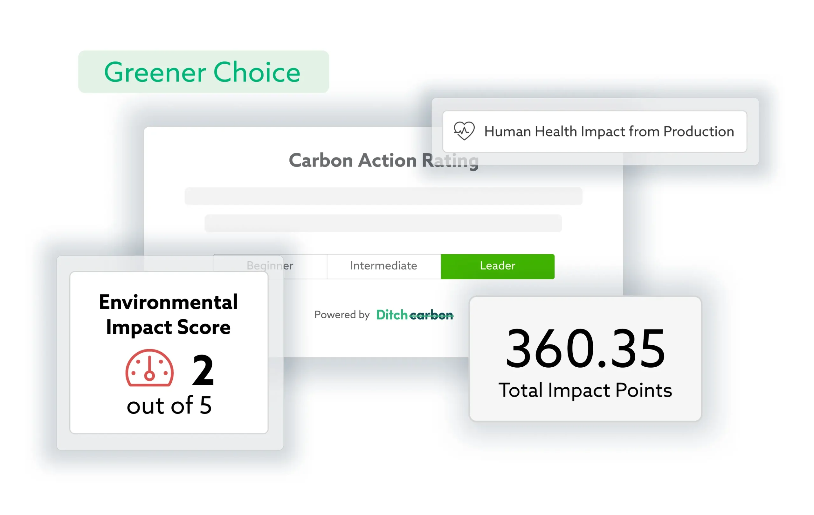Choose the green Leader rating segment

coord(497,266)
